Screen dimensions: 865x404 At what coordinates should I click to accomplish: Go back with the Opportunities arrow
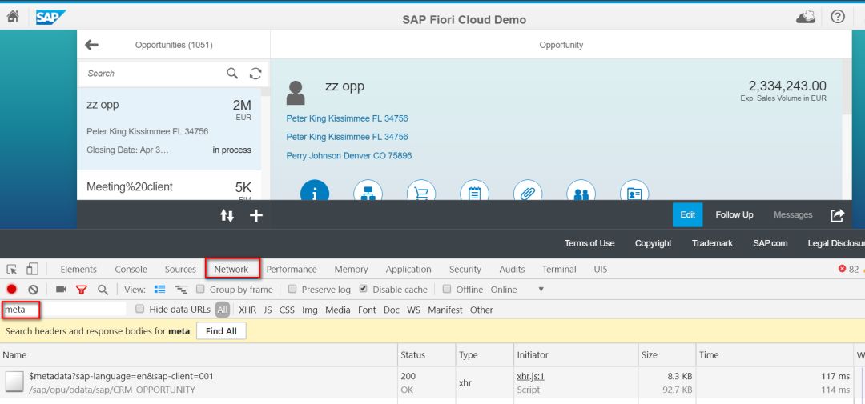91,45
